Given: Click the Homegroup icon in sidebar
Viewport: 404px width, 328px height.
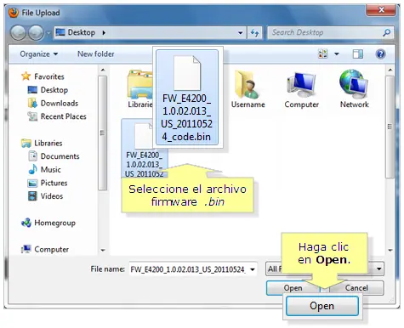Looking at the screenshot, I should (x=26, y=223).
